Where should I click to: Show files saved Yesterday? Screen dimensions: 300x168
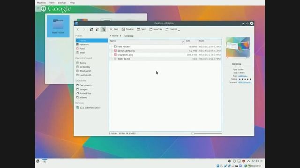[92, 67]
